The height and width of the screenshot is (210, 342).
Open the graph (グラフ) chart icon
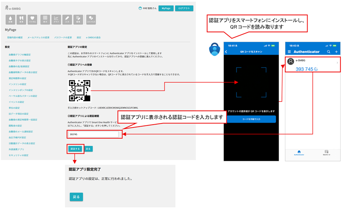pos(56,19)
